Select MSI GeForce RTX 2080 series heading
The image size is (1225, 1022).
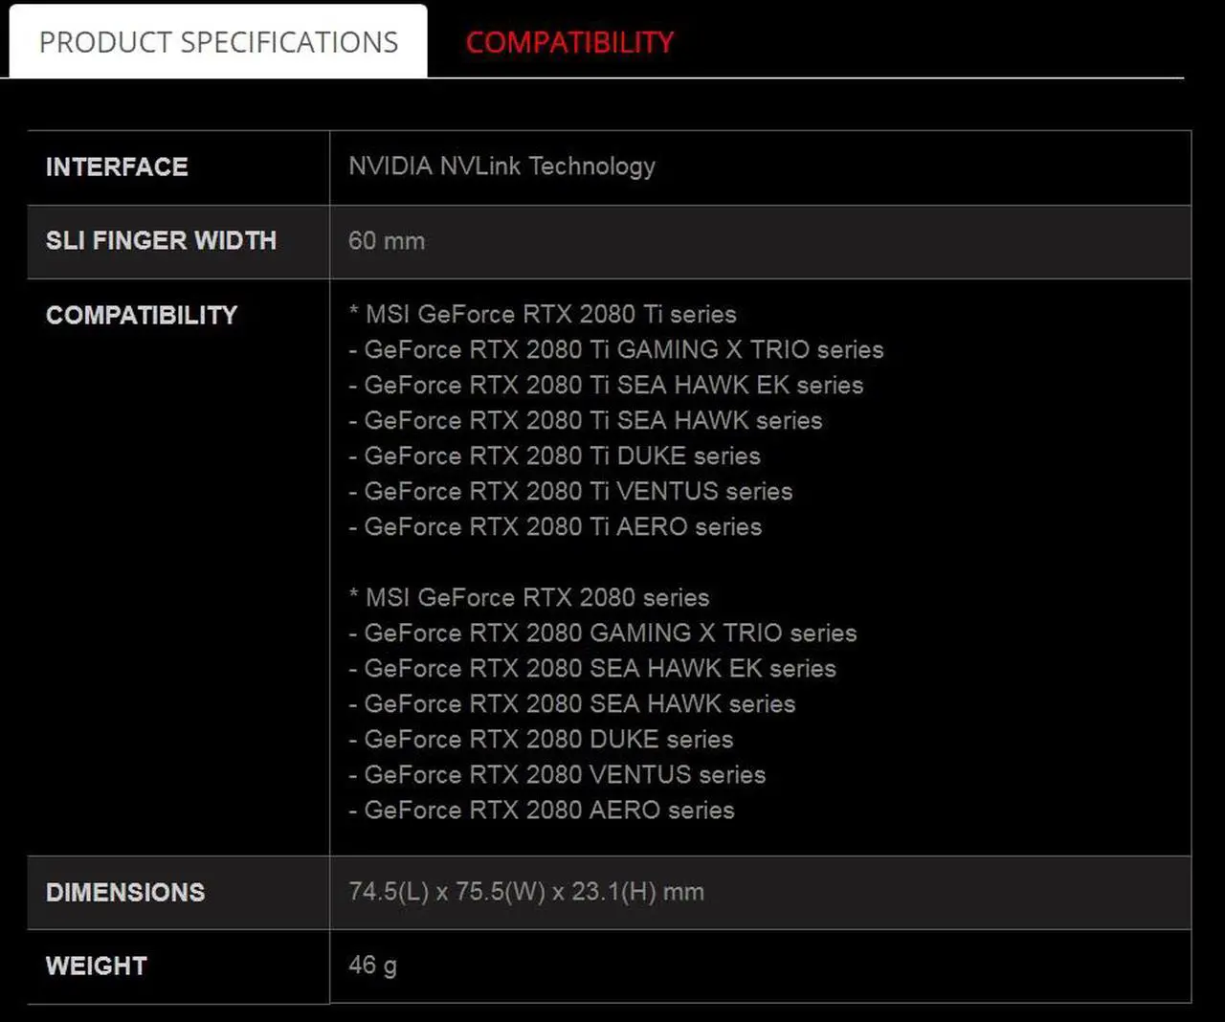(529, 597)
